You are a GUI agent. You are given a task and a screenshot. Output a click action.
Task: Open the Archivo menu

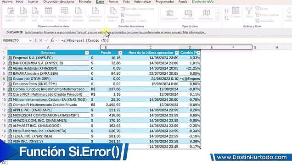7,2
